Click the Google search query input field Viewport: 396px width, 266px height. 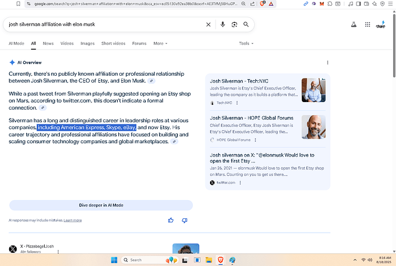coord(106,25)
